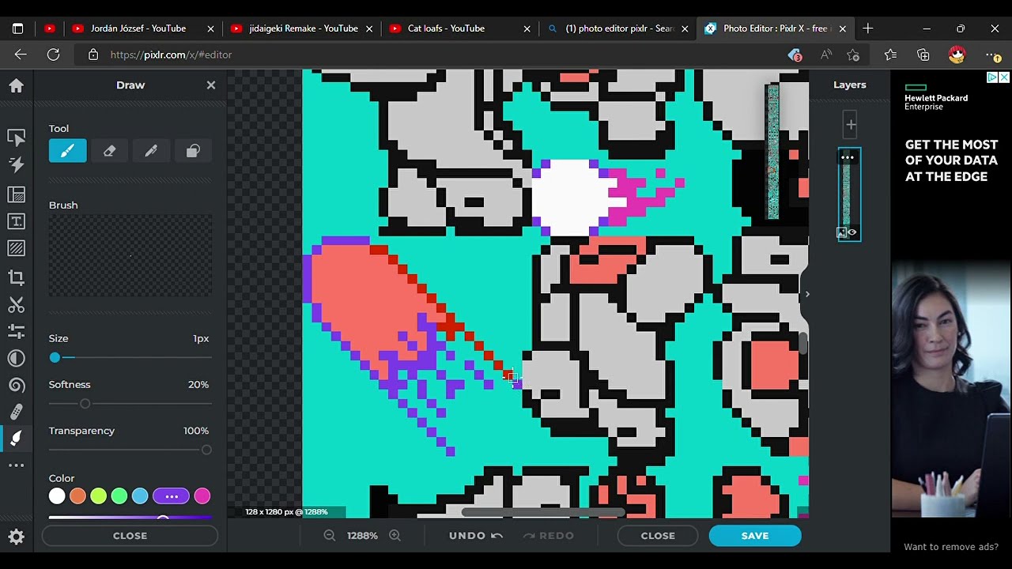This screenshot has height=569, width=1012.
Task: Adjust the Softness slider handle
Action: pos(85,404)
